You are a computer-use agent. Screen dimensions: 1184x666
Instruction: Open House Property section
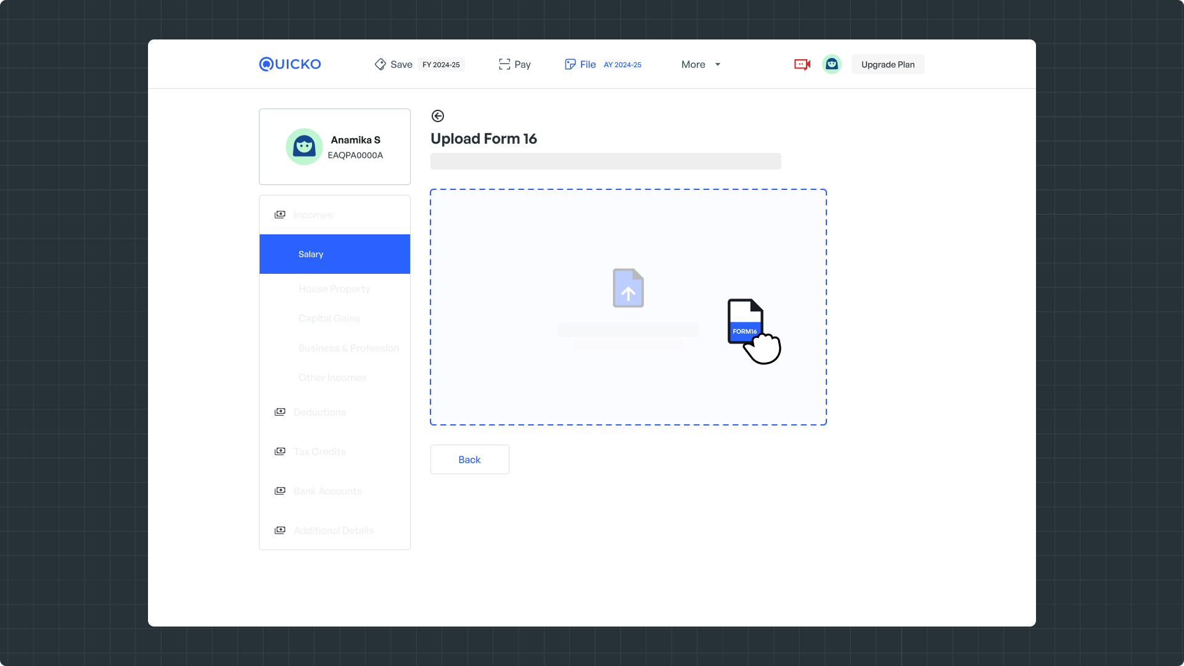click(x=334, y=289)
